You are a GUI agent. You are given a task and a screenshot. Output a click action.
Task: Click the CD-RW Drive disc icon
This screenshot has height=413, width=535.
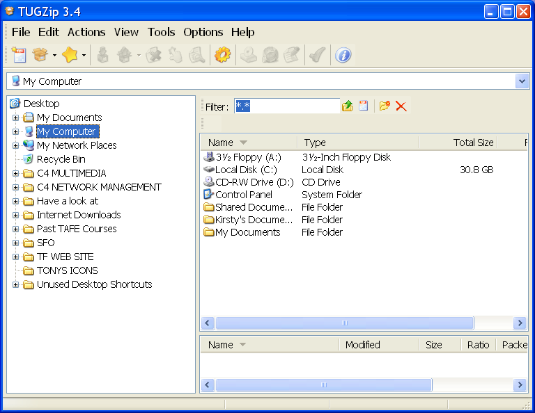tap(208, 181)
